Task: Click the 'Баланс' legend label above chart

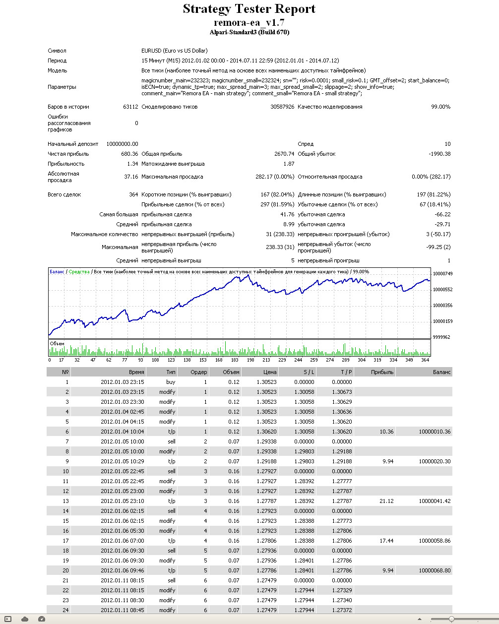Action: coord(57,272)
